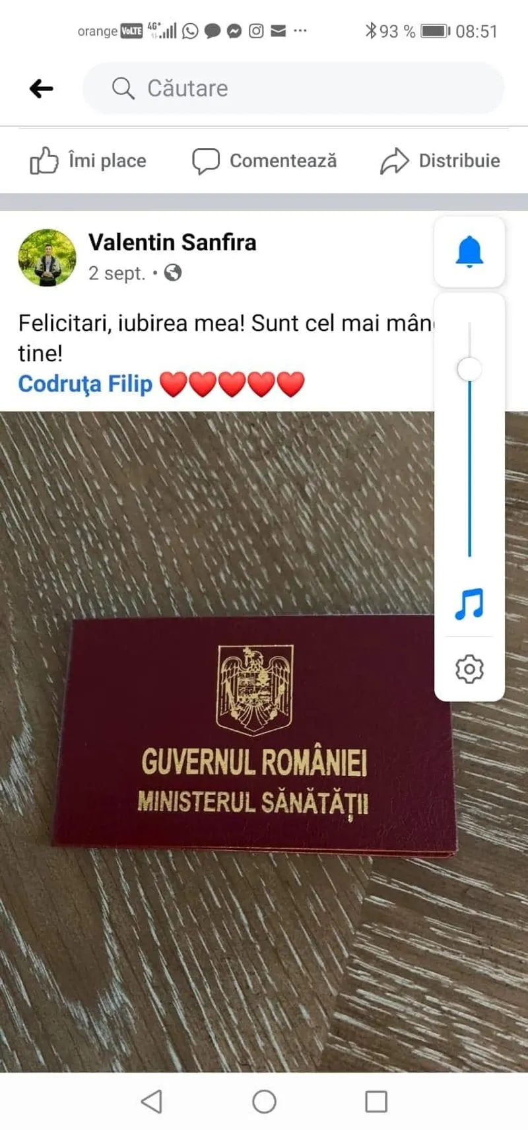This screenshot has height=1130, width=528.
Task: Share the post via Distribuie
Action: click(x=440, y=160)
